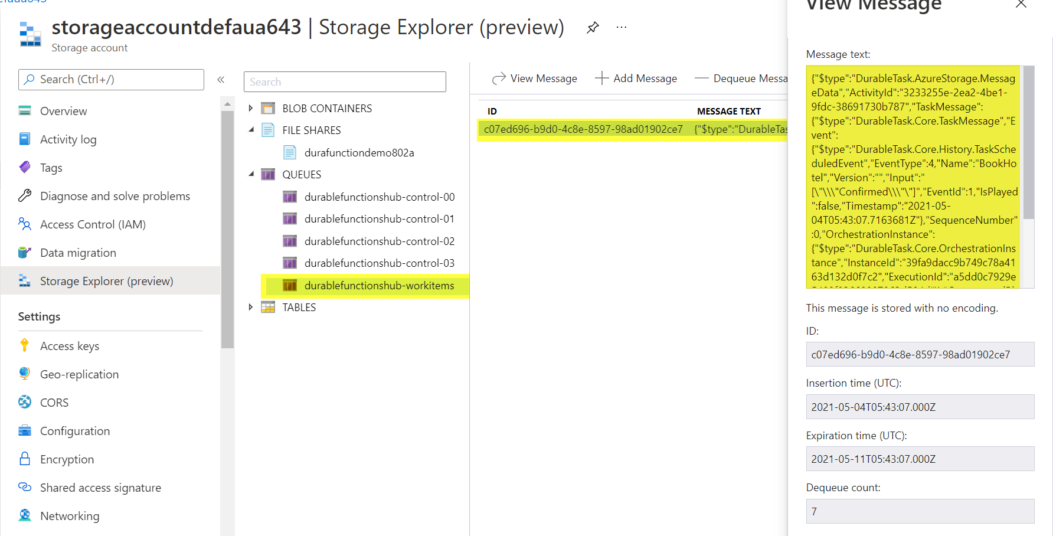
Task: Select the Geo-replication globe icon
Action: pos(24,374)
